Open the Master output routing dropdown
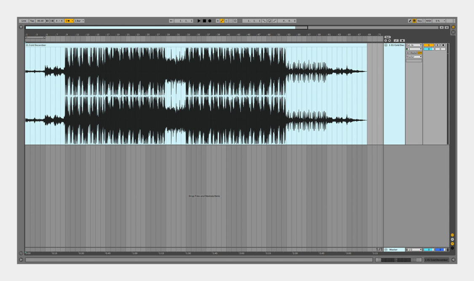The height and width of the screenshot is (281, 474). pos(414,56)
